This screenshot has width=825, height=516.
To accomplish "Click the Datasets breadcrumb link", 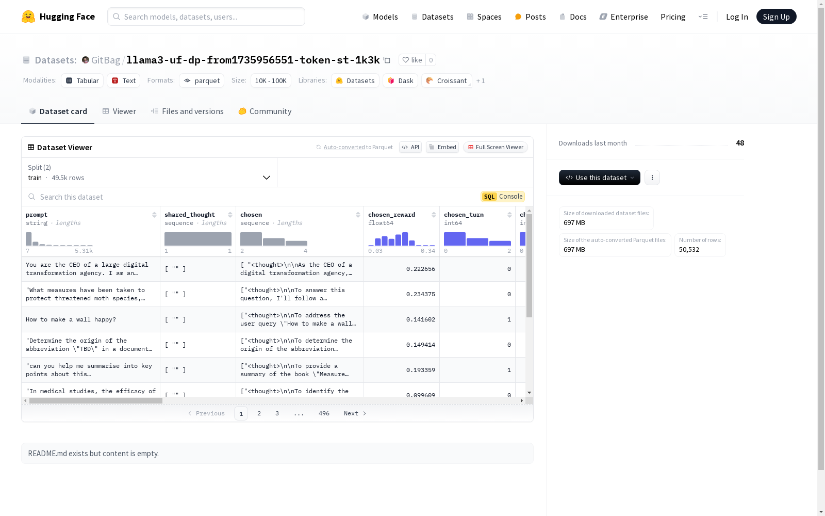I will click(x=56, y=60).
